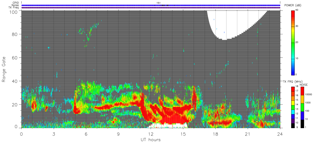Click the 1000 noise scale label
Screen dimensions: 315x145
(x=308, y=103)
